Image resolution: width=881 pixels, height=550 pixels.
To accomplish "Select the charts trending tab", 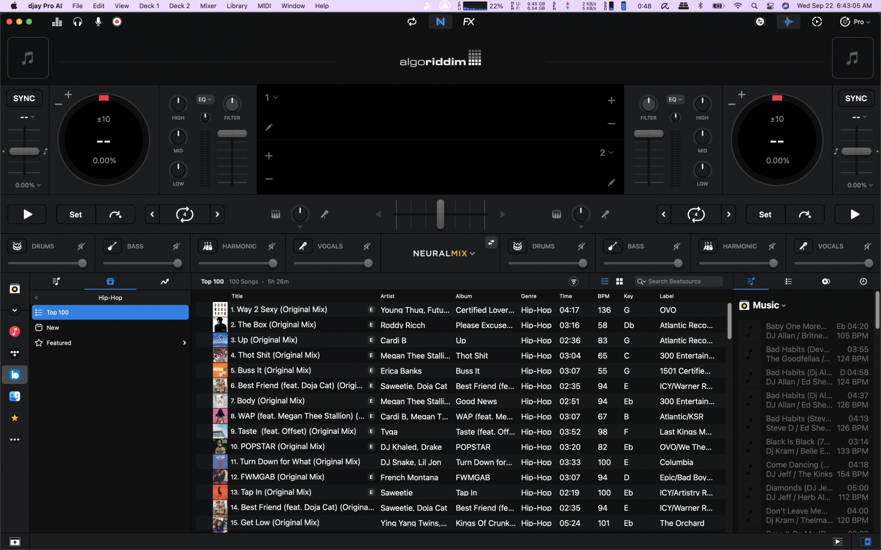I will click(x=165, y=281).
